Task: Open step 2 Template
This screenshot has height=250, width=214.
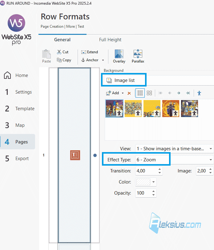Action: pos(18,109)
